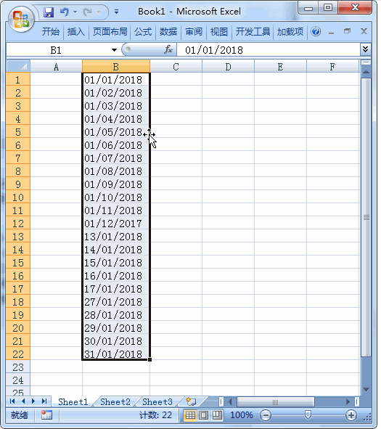The image size is (381, 429).
Task: Click the zoom slider handle
Action: tap(308, 414)
